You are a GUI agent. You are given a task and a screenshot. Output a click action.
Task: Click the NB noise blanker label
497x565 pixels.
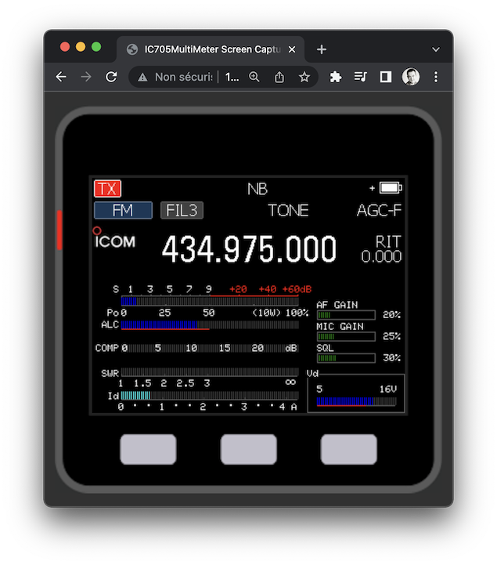tap(258, 189)
